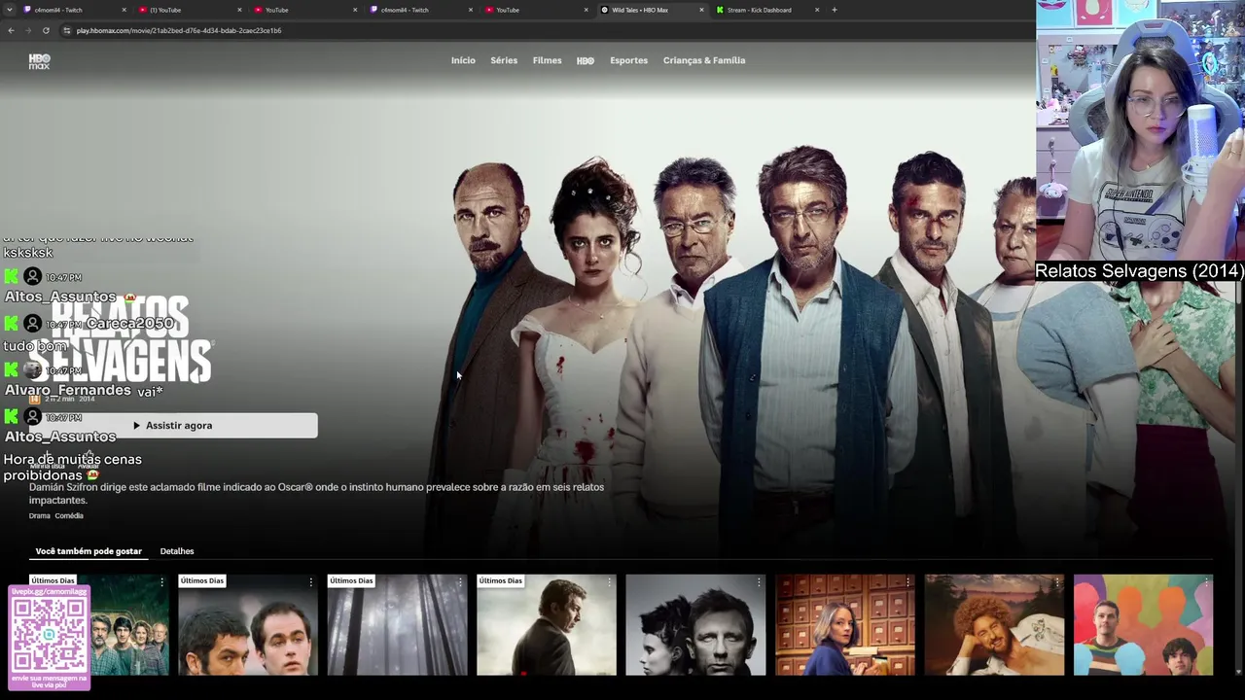The image size is (1245, 700).
Task: Open options menu on foggy forest card
Action: (460, 582)
